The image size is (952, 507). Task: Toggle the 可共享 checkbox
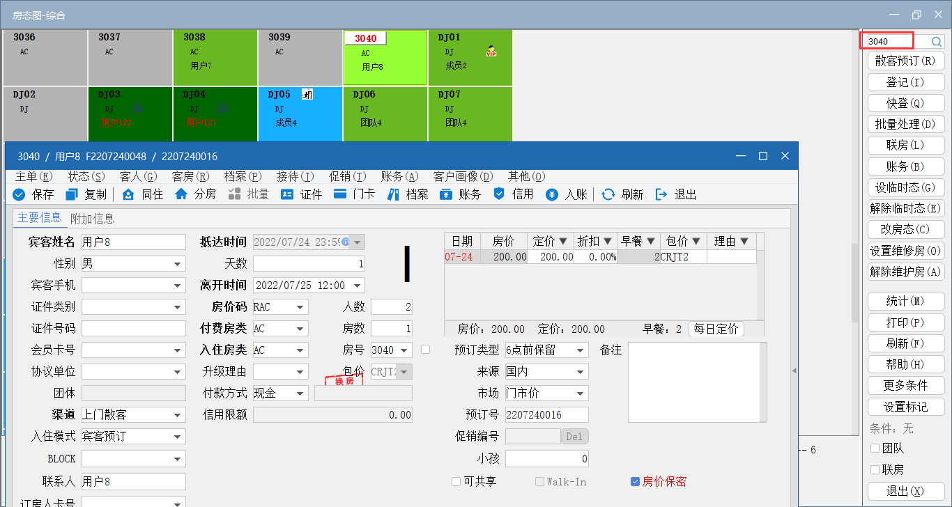pyautogui.click(x=456, y=481)
